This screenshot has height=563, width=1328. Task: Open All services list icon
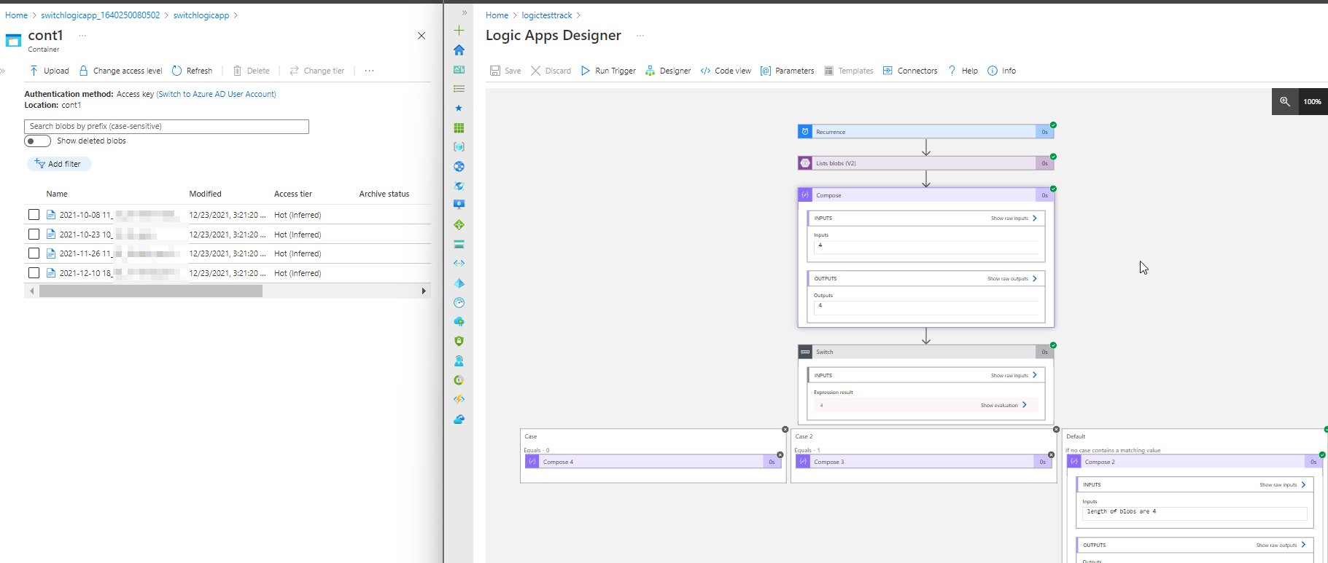pos(459,89)
